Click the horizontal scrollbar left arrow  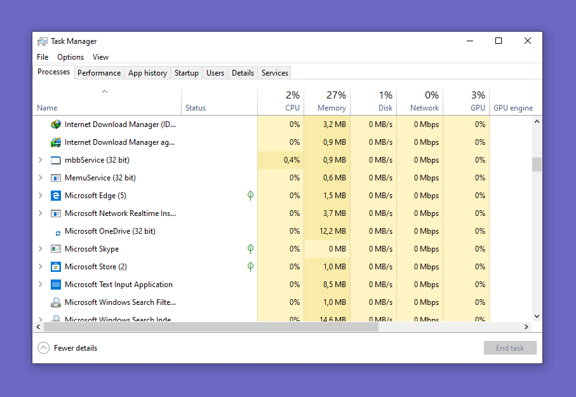click(x=39, y=326)
